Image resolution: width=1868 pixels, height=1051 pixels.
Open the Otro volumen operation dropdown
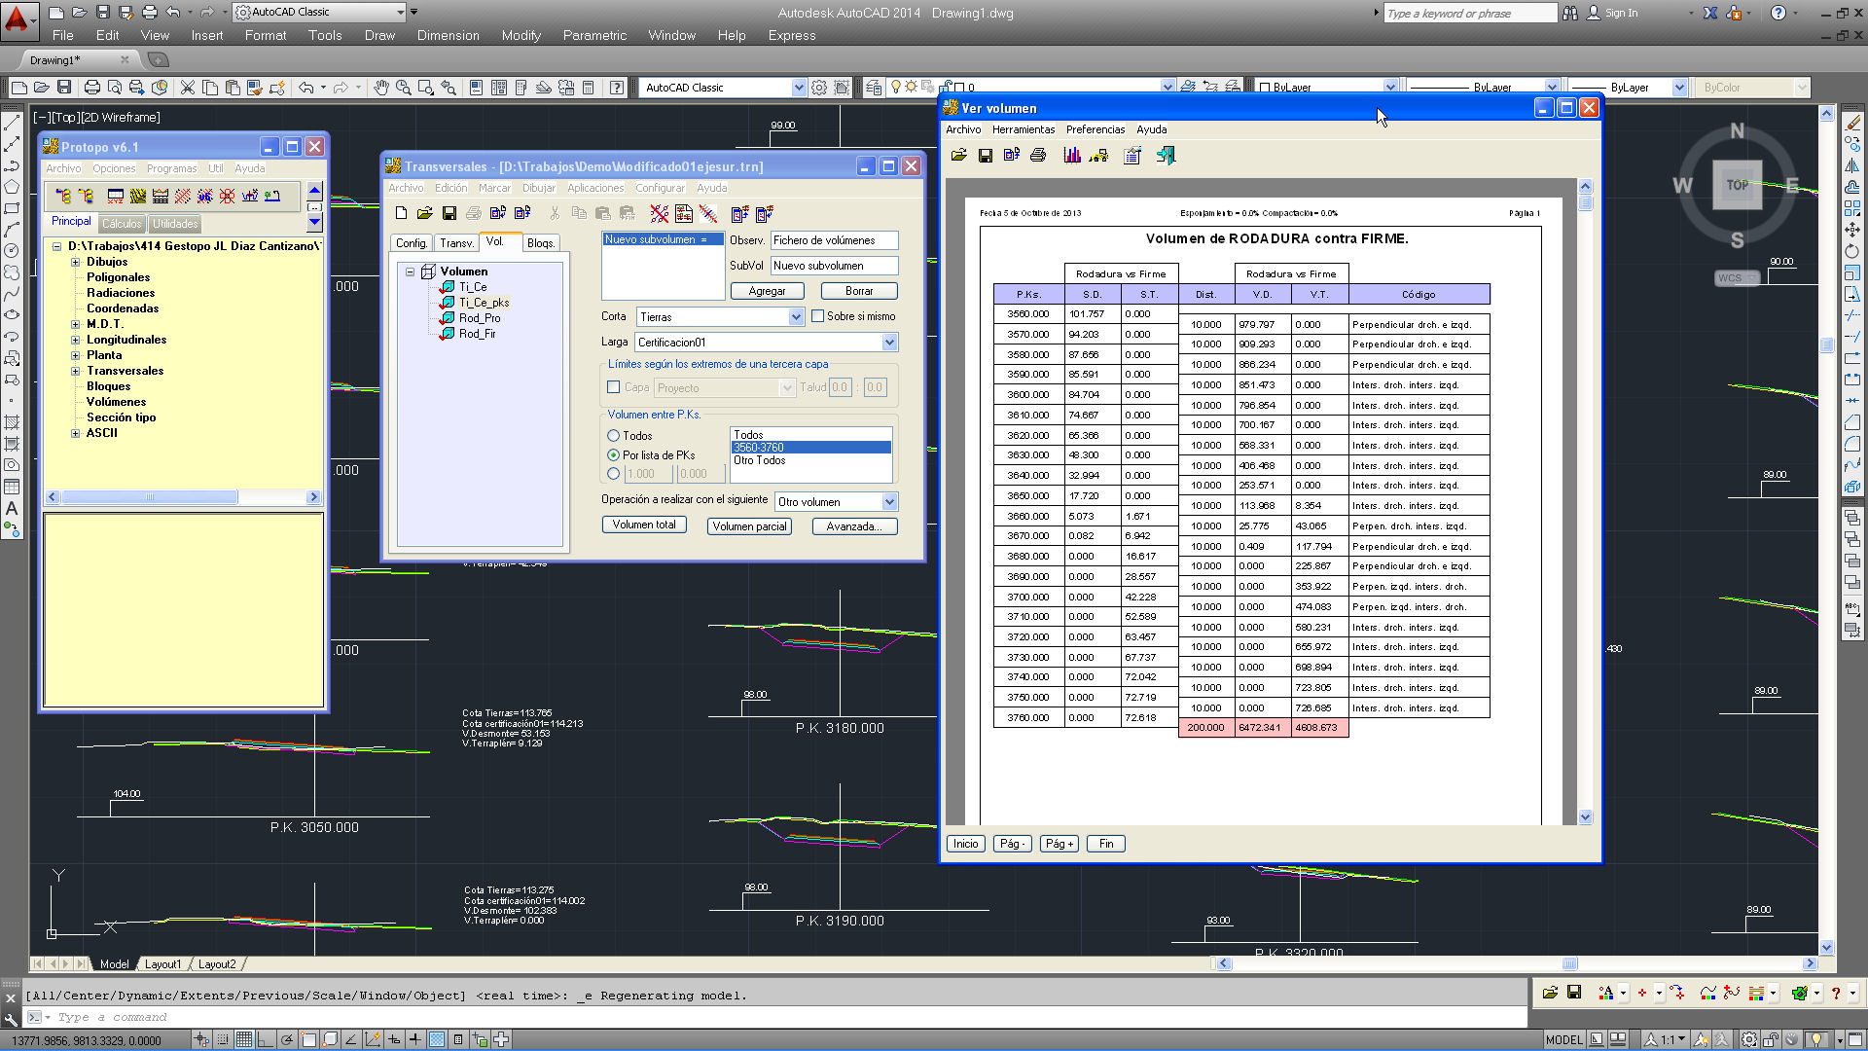889,502
